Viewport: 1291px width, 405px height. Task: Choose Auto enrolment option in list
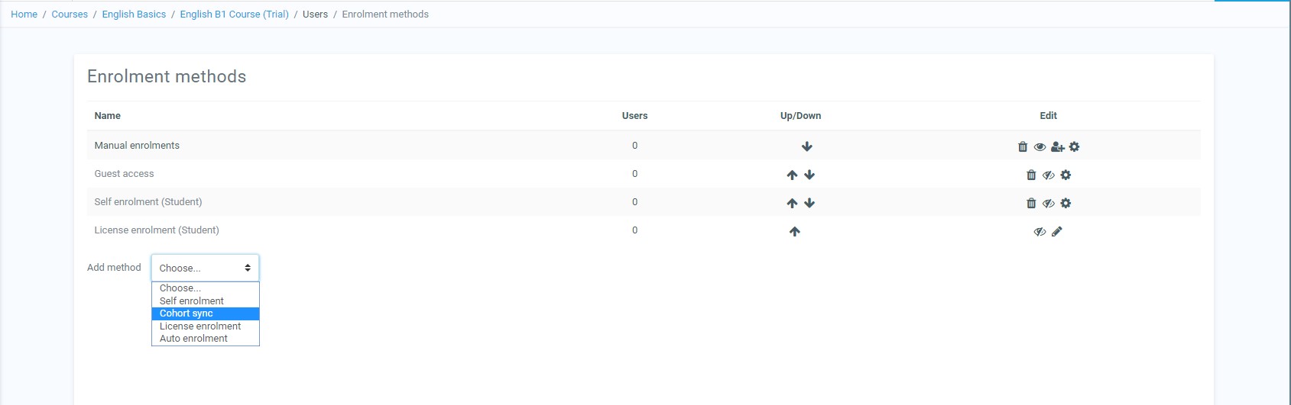click(193, 339)
